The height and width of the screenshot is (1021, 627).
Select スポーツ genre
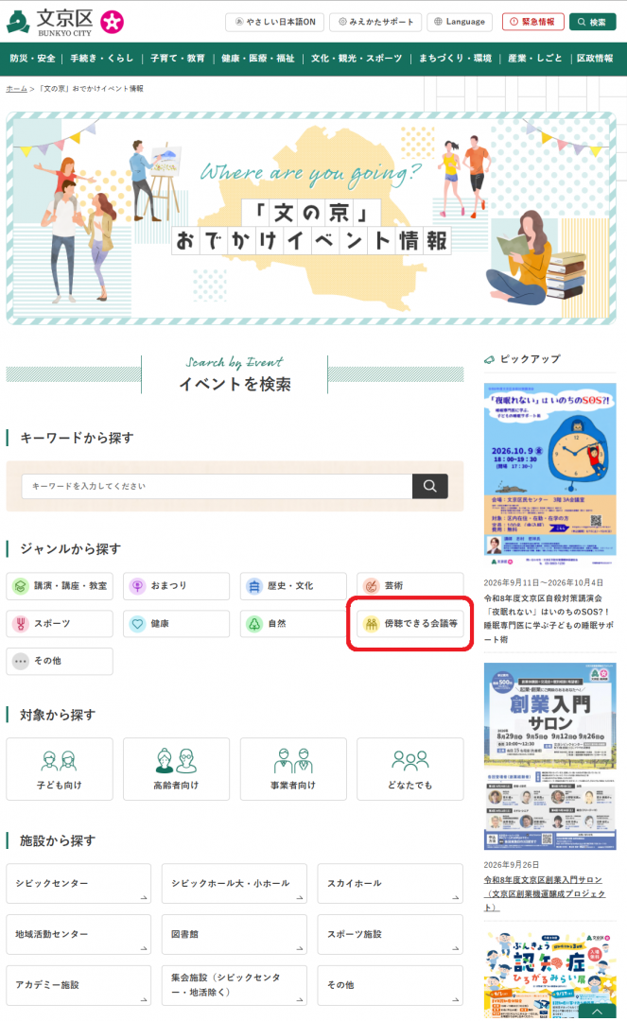[x=60, y=624]
